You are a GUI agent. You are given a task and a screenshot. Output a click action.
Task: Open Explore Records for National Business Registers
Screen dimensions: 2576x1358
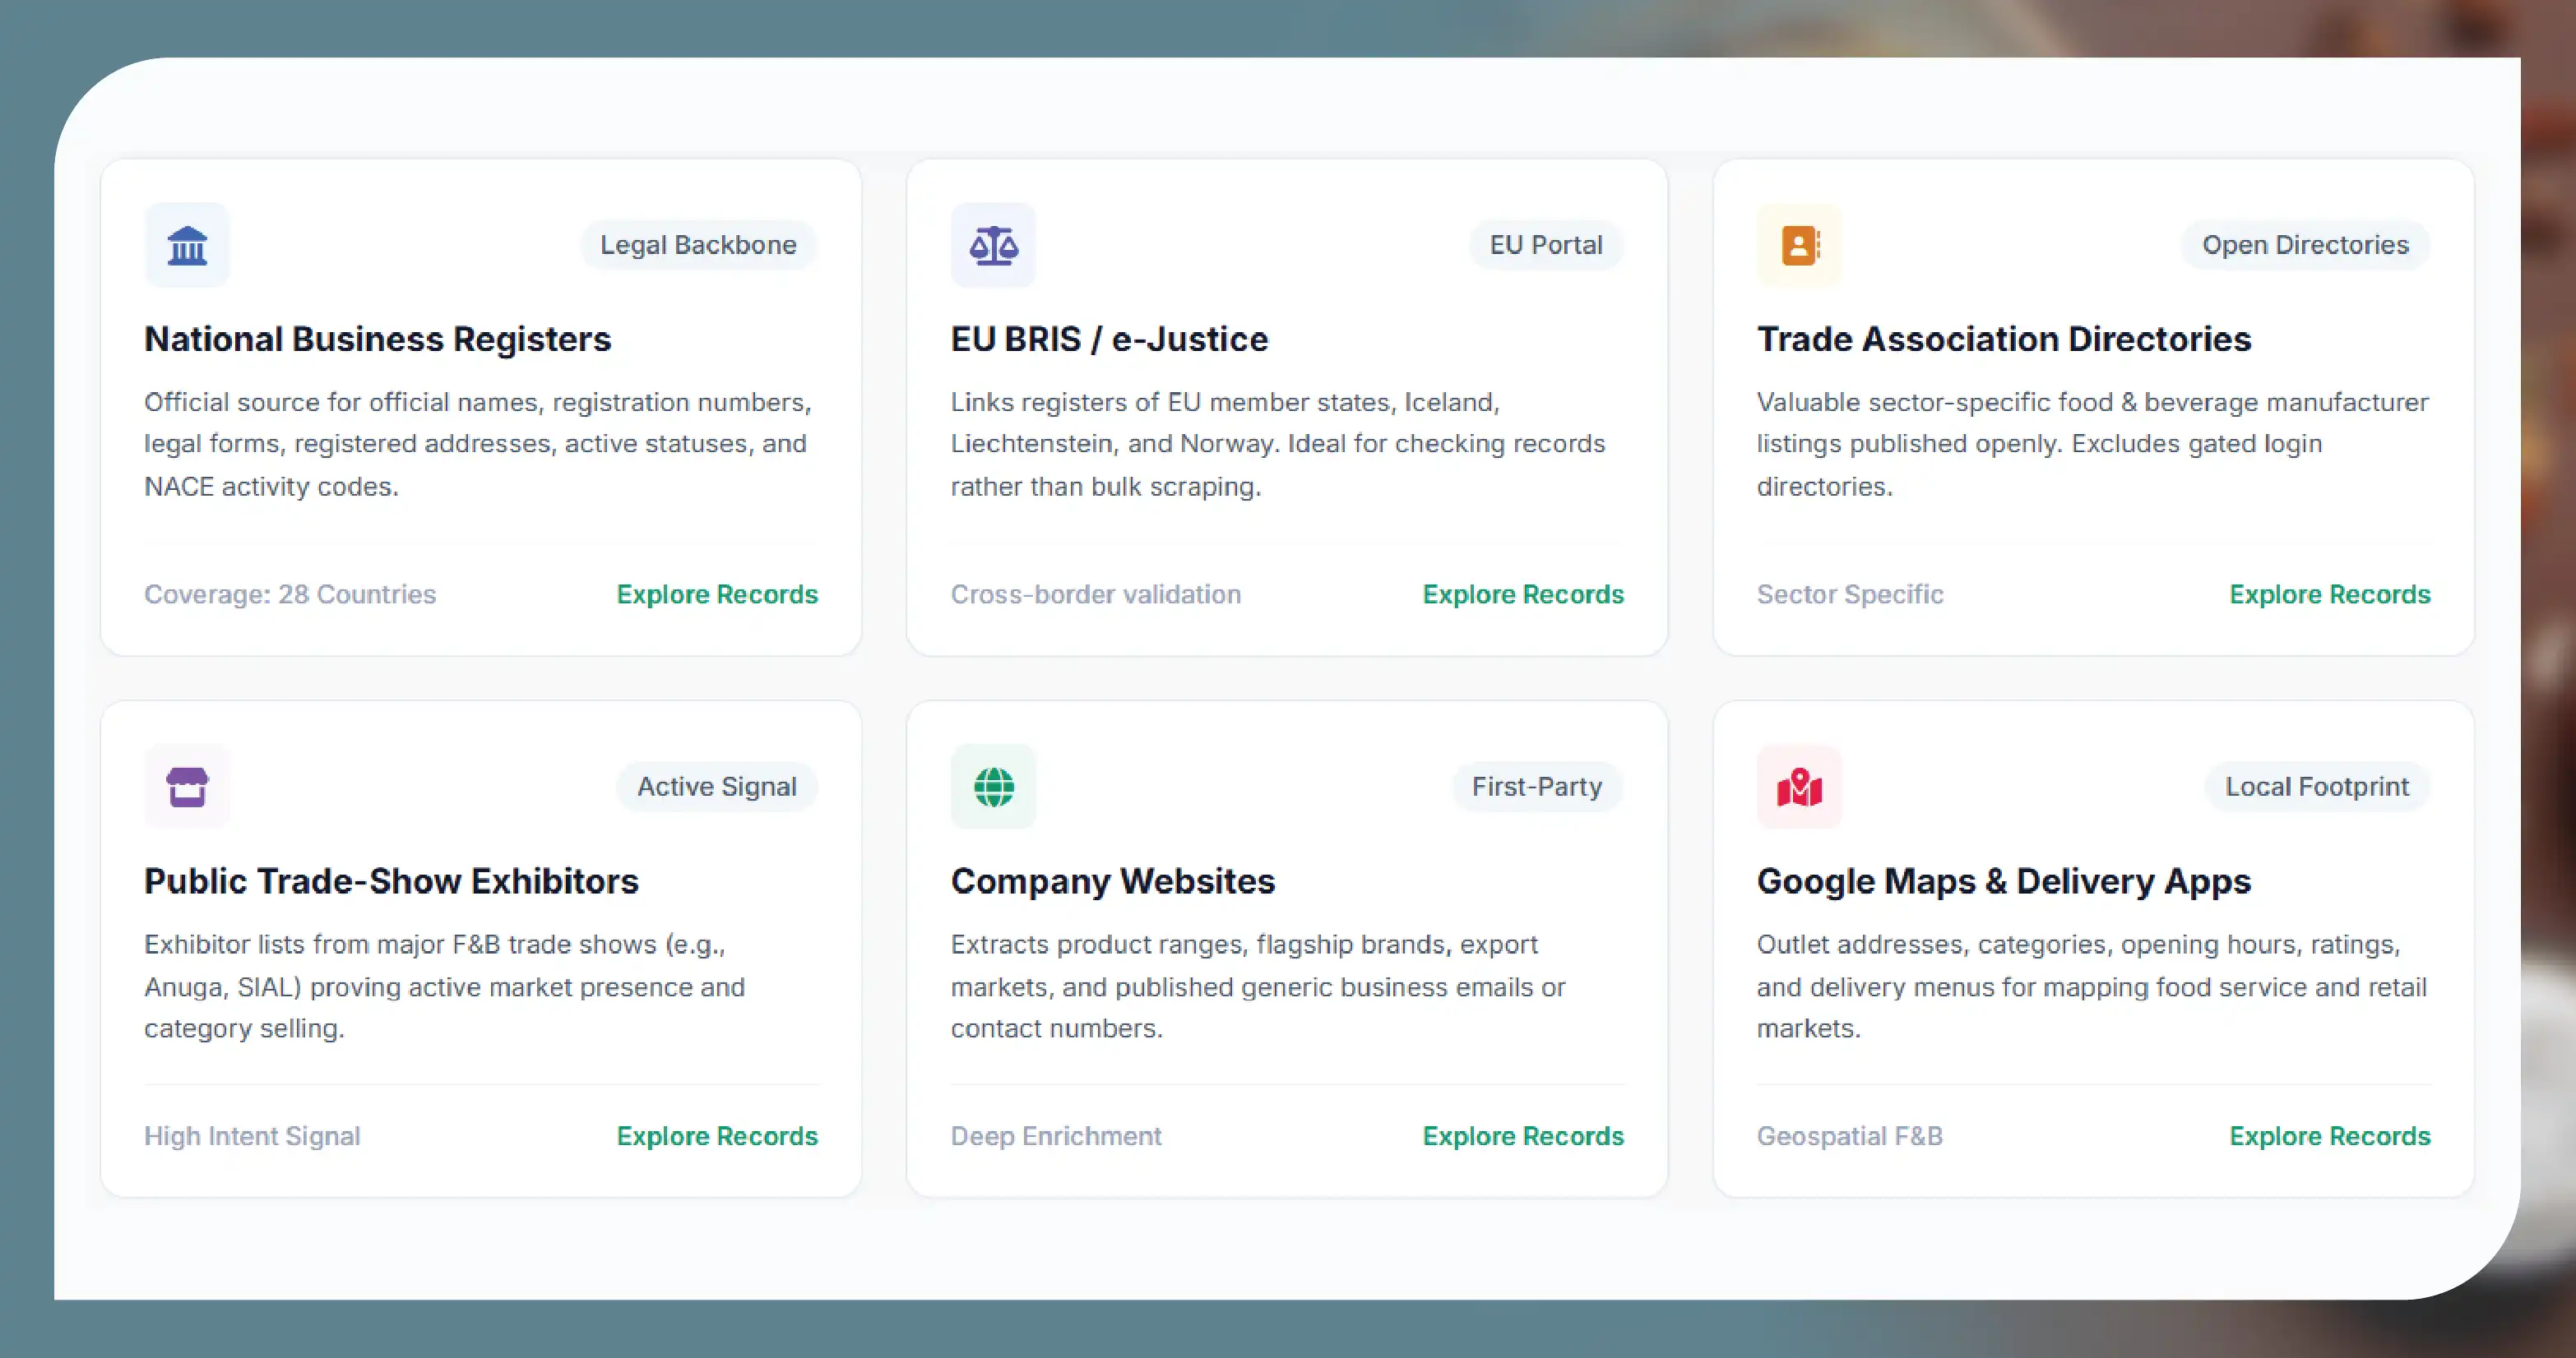tap(717, 594)
